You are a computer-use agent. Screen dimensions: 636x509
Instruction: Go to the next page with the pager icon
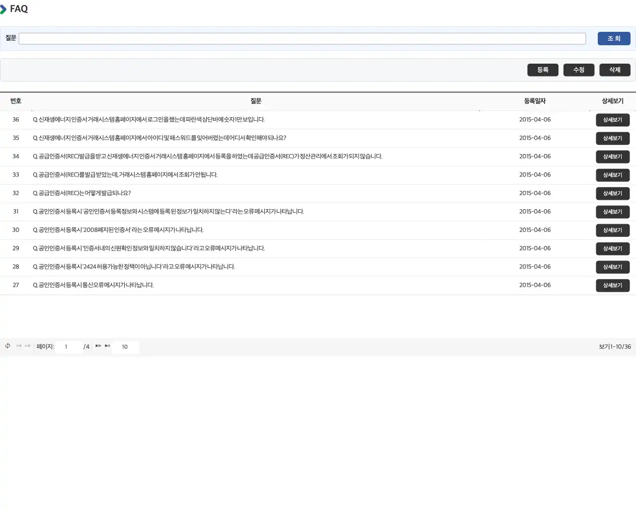[x=98, y=346]
